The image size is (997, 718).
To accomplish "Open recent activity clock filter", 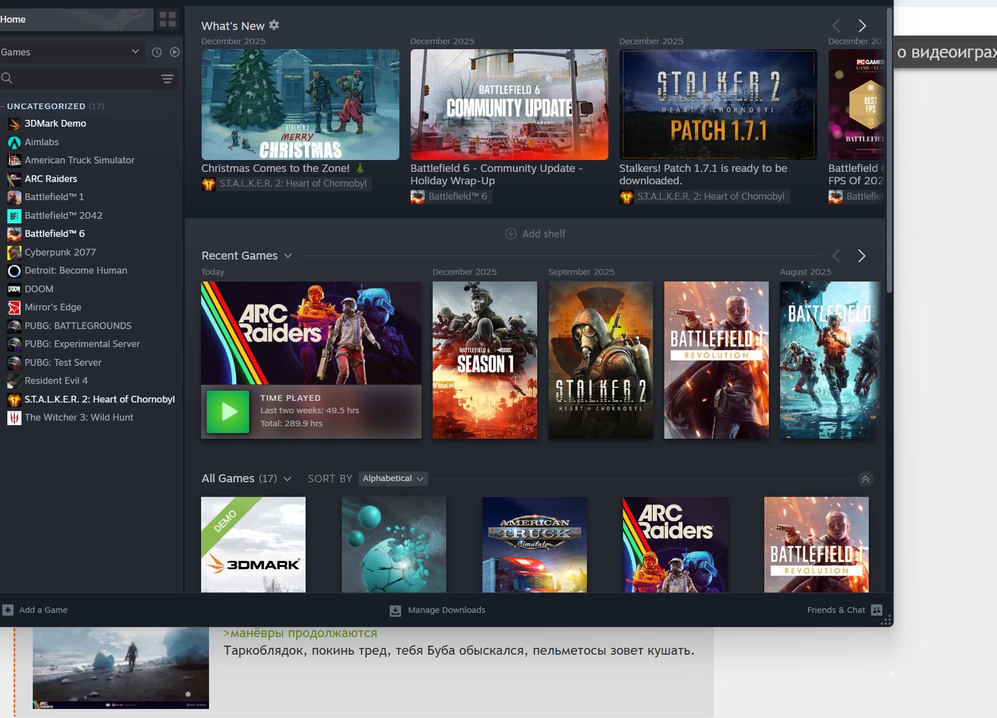I will coord(157,52).
